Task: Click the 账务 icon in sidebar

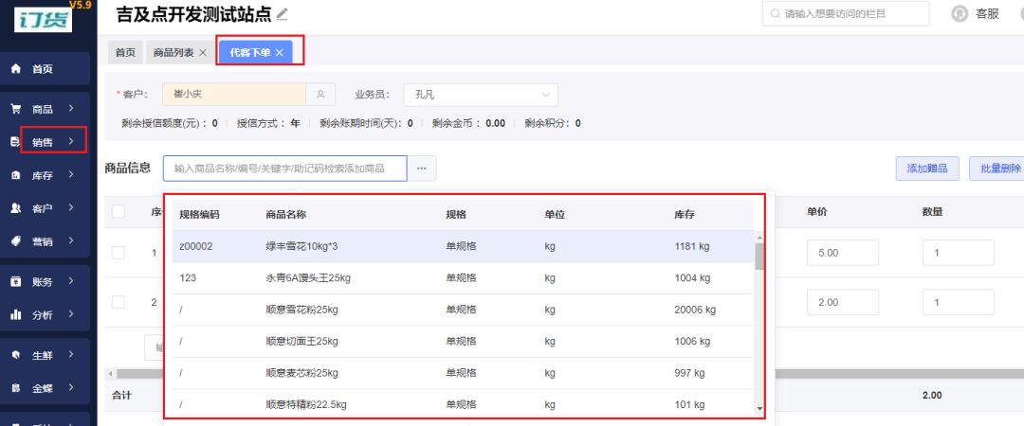Action: point(16,282)
